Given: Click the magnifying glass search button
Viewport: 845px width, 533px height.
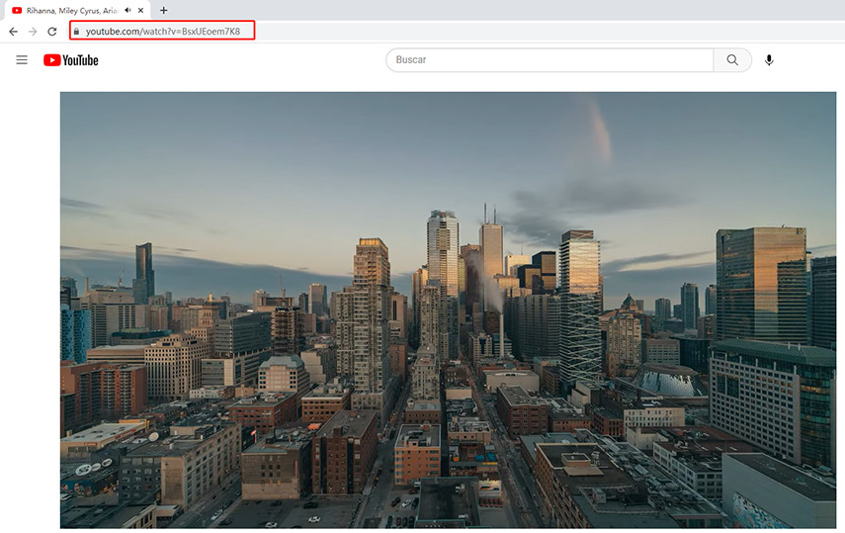Looking at the screenshot, I should (732, 60).
